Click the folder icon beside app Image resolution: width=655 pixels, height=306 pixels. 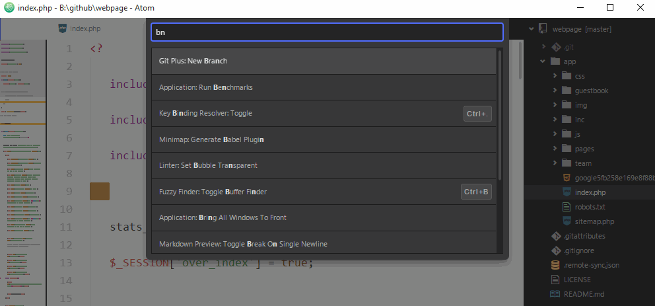tap(555, 61)
